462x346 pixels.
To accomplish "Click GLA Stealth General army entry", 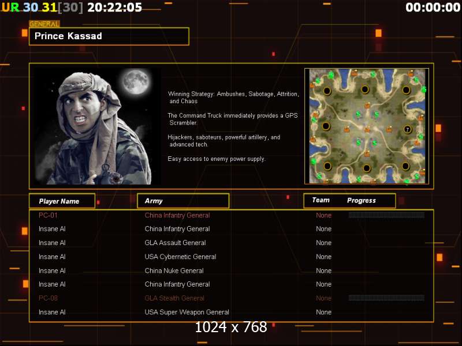I will tap(174, 298).
